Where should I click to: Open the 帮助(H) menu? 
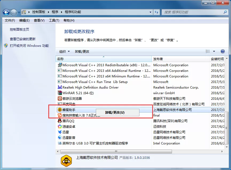[x=69, y=20]
